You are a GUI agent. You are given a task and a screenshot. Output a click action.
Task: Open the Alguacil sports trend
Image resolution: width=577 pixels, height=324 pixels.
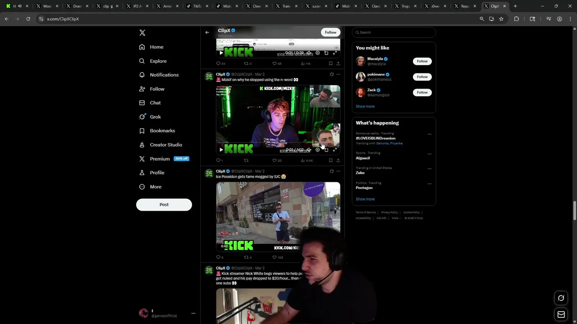pyautogui.click(x=363, y=158)
